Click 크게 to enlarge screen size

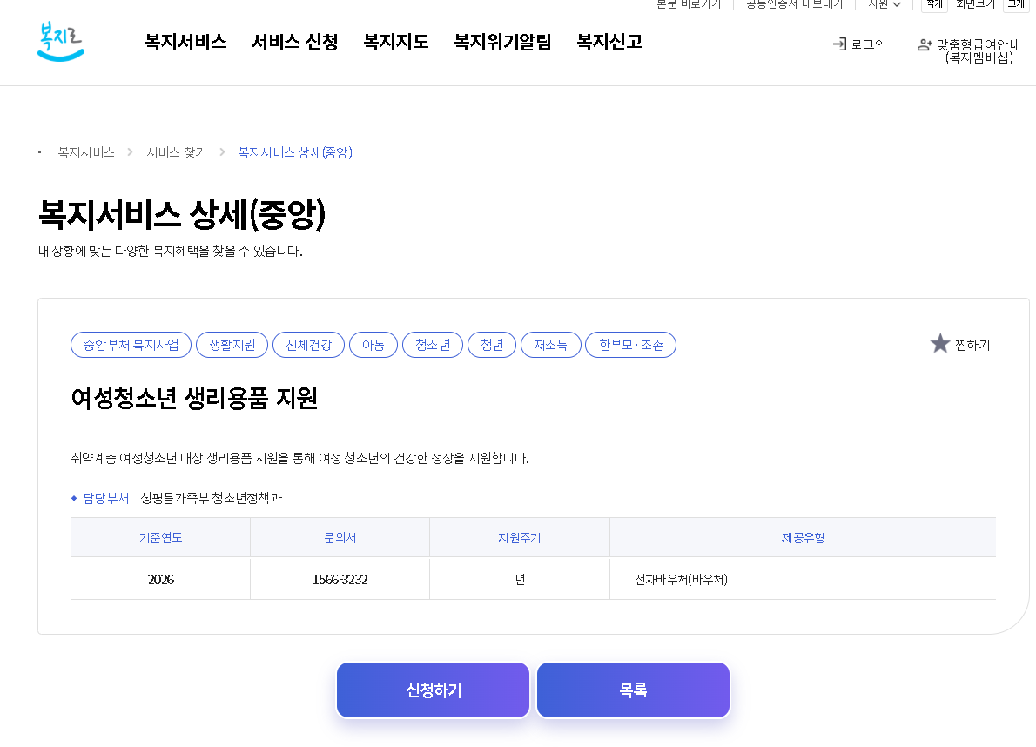point(1016,4)
